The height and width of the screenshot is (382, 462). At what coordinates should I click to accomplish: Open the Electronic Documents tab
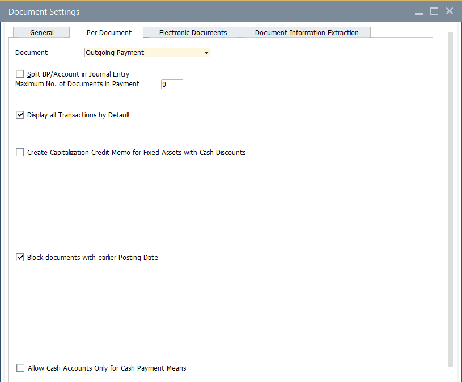pos(193,33)
